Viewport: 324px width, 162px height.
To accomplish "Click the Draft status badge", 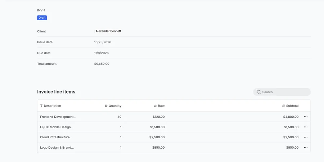I will (42, 18).
